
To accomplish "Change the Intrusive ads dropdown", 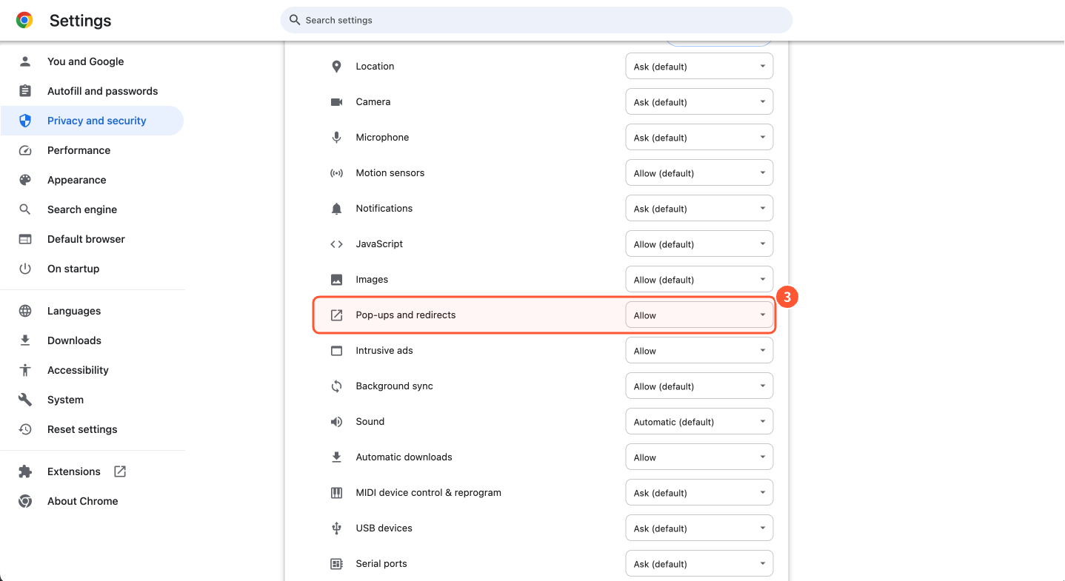I will (x=699, y=351).
